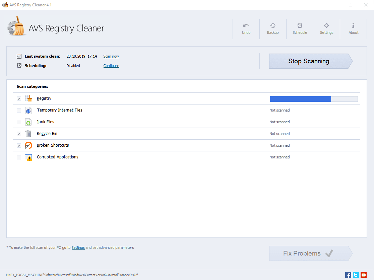Open the Schedule alarm icon
This screenshot has height=280, width=374.
click(x=300, y=25)
